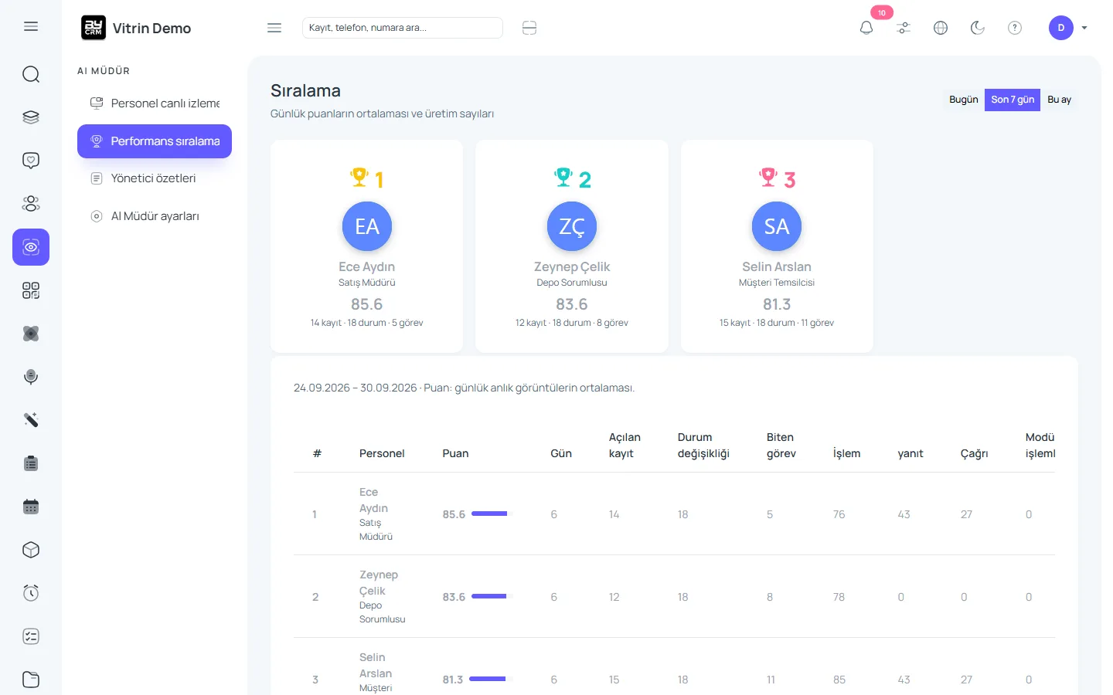Click Zeynep Çelik's ZÇ avatar card

coord(572,226)
